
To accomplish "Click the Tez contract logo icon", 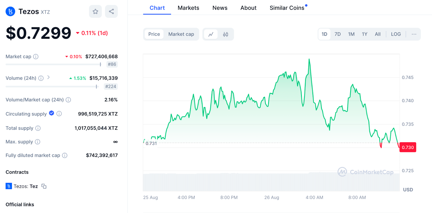I will [x=9, y=186].
